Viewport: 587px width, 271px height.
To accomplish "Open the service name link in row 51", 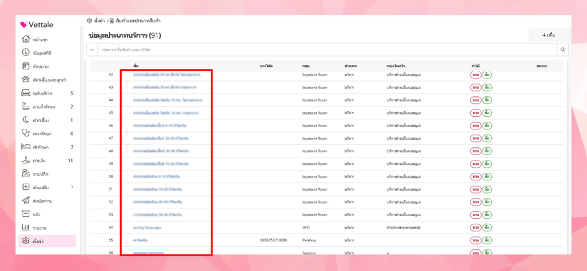I will 158,189.
